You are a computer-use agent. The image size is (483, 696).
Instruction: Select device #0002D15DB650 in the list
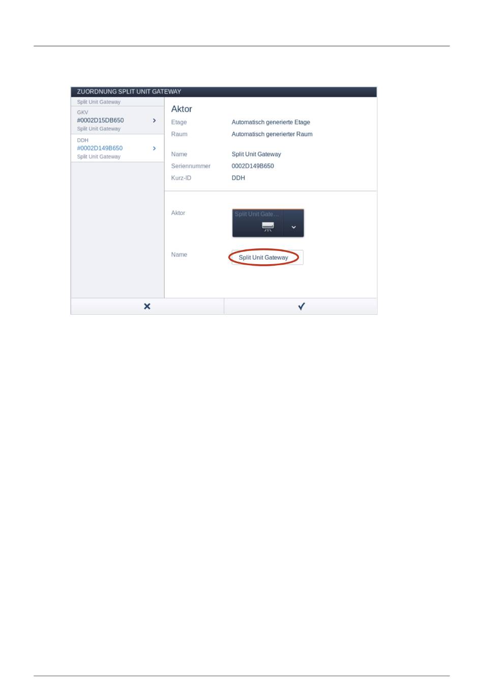(117, 120)
